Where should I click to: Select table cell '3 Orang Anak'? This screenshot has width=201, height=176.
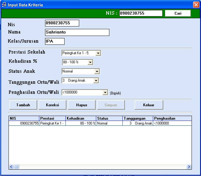point(138,123)
